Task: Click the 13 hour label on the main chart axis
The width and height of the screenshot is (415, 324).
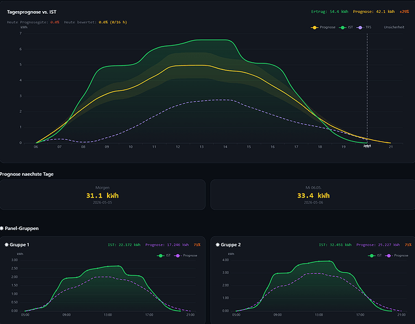Action: 202,147
